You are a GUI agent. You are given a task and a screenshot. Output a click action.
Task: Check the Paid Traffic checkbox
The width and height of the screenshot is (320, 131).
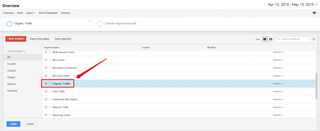46,91
